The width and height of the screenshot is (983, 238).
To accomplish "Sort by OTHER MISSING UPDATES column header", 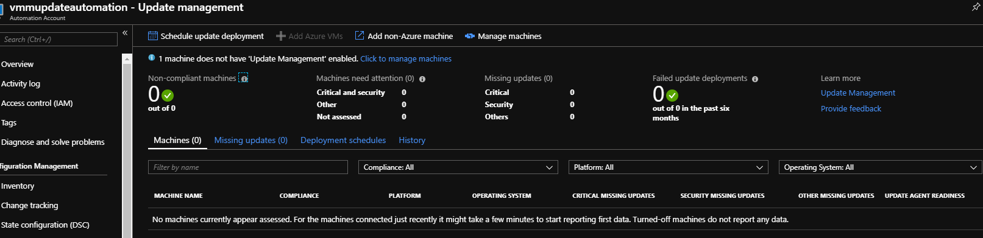I will (x=836, y=196).
